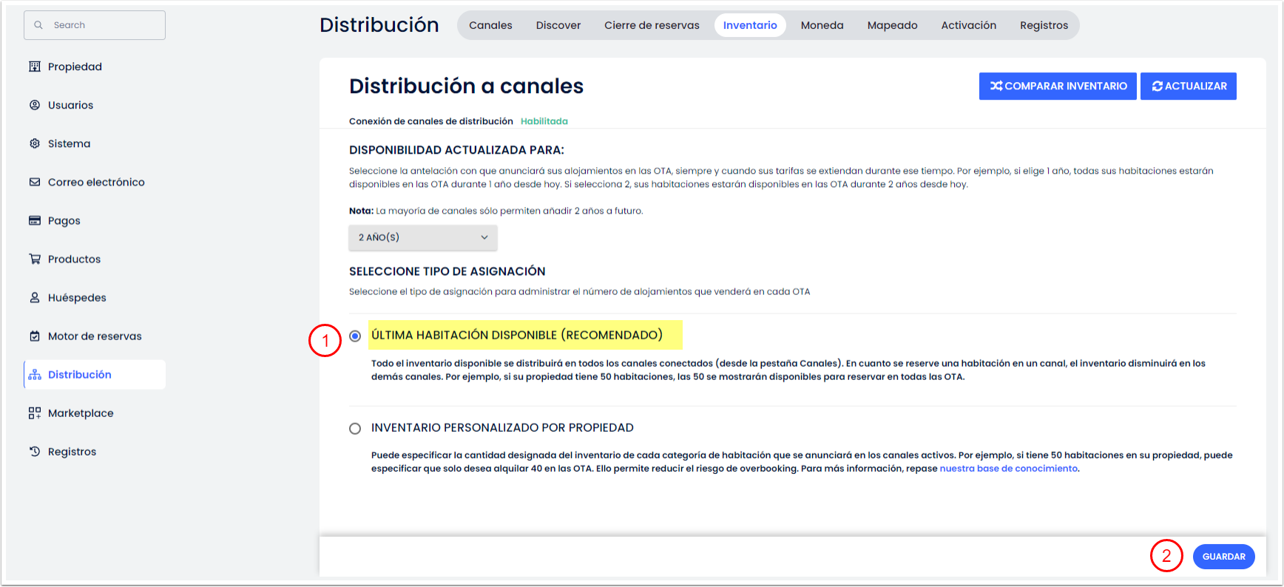Click the Pagos credit card icon
The height and width of the screenshot is (587, 1284).
[35, 220]
